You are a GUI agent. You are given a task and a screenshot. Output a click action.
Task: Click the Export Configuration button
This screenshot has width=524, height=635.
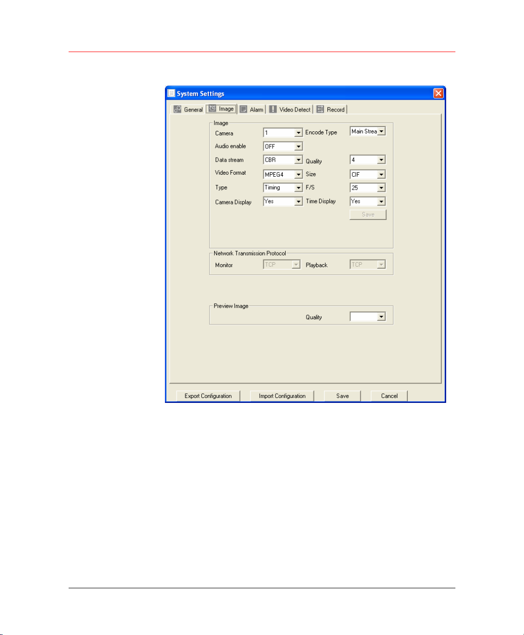(x=208, y=396)
